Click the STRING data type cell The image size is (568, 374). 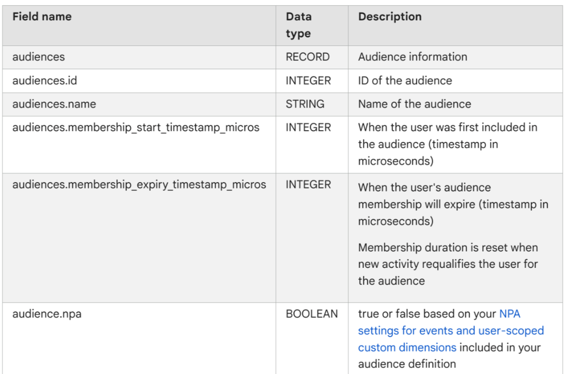(x=305, y=104)
